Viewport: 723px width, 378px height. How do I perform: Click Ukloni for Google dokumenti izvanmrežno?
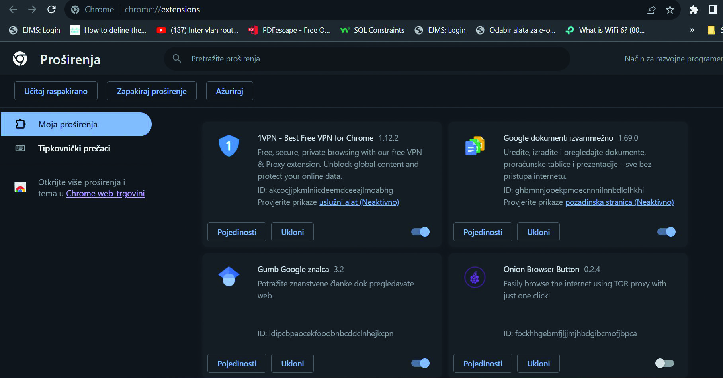coord(539,232)
